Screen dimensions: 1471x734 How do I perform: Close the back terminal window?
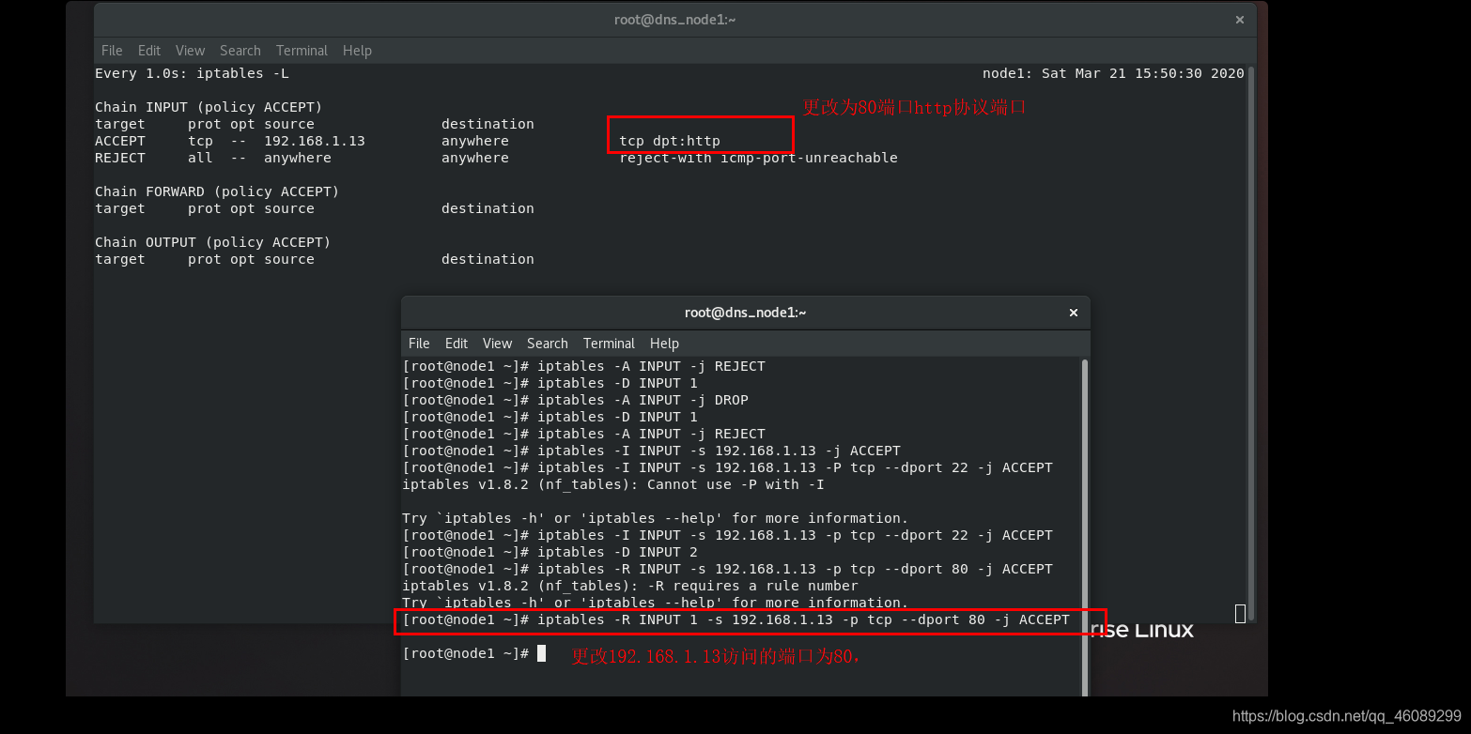pos(1240,20)
